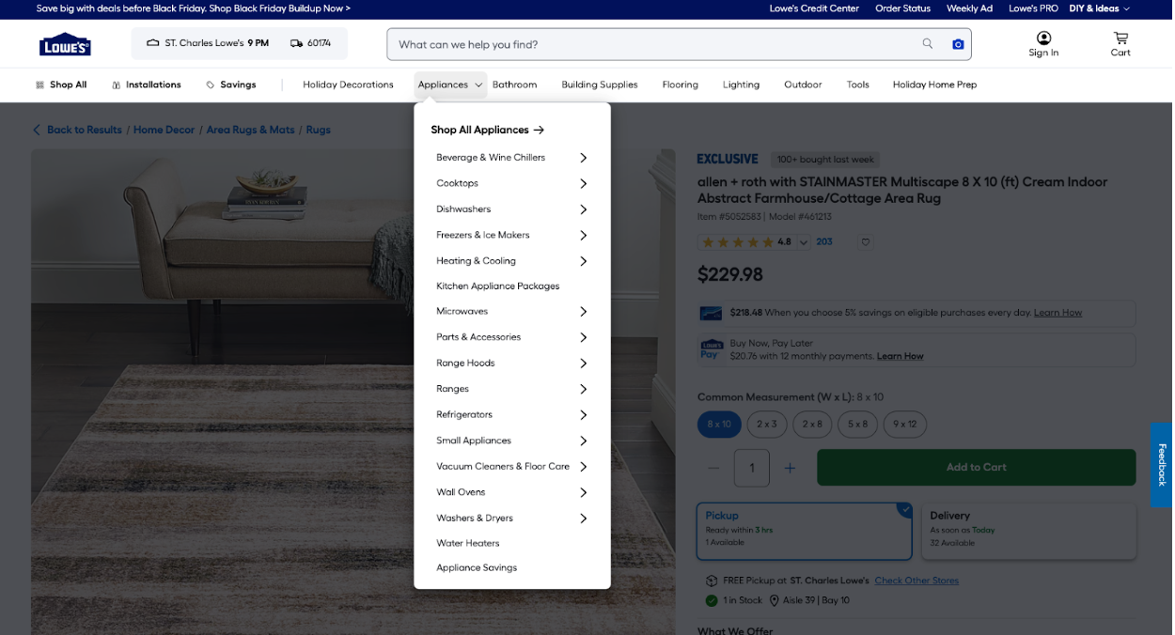Viewport: 1175px width, 635px height.
Task: Click the Lowe's logo
Action: [65, 44]
